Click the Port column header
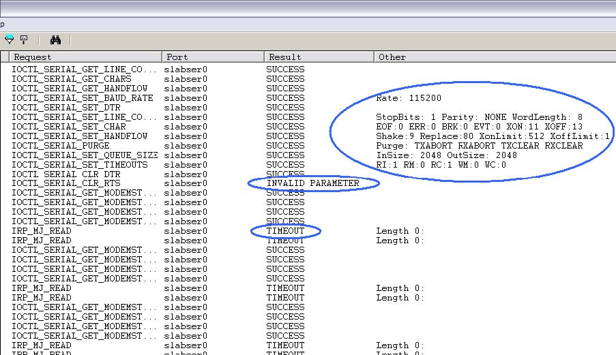Image resolution: width=616 pixels, height=355 pixels. click(211, 57)
